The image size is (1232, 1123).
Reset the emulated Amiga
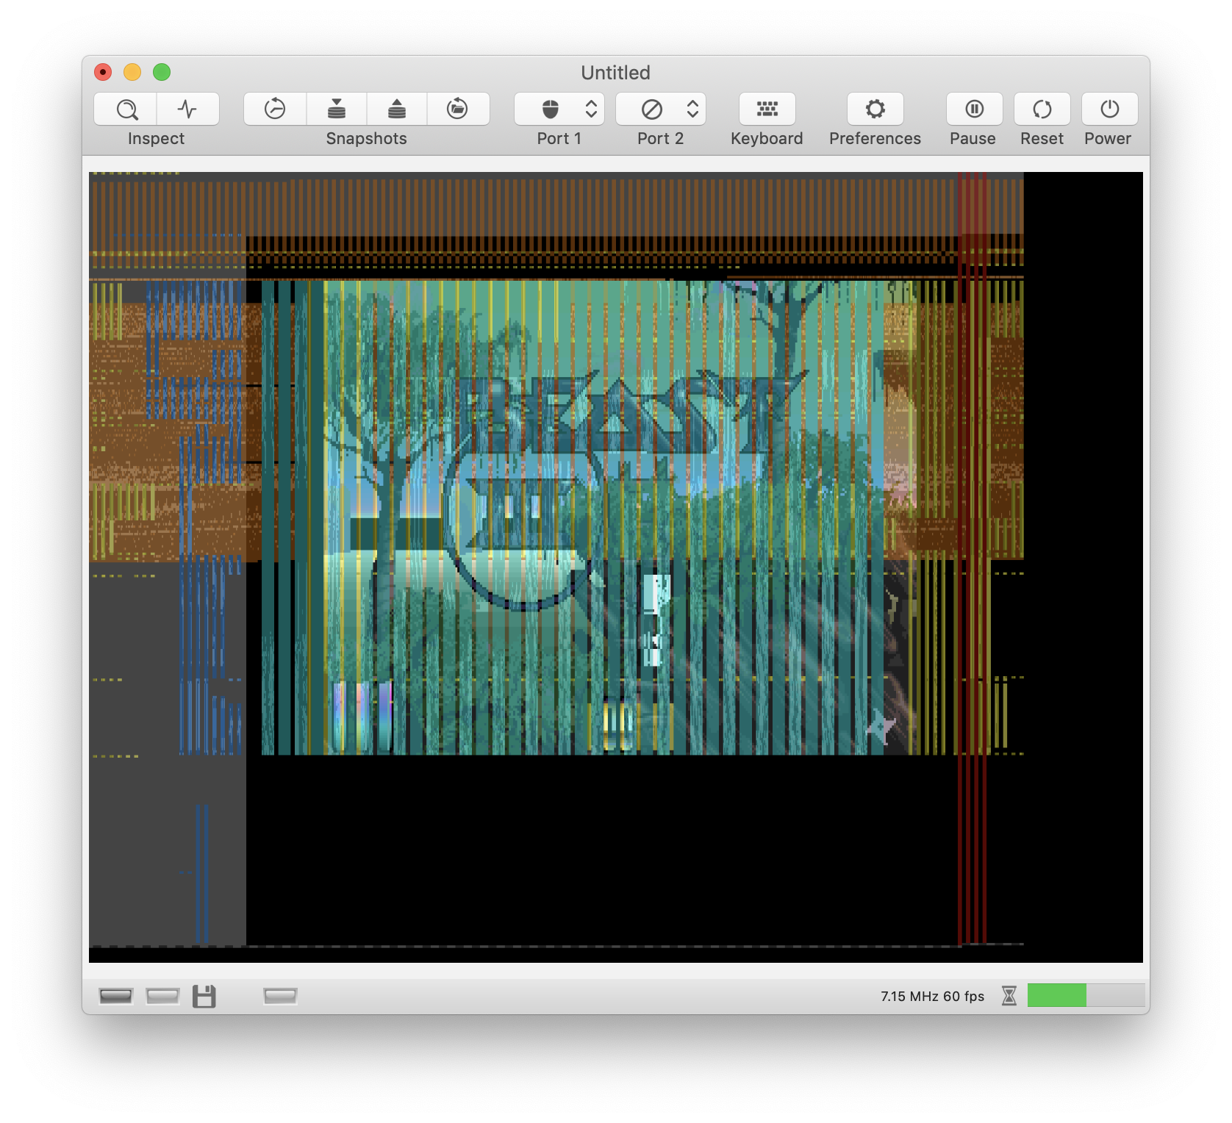(1042, 110)
